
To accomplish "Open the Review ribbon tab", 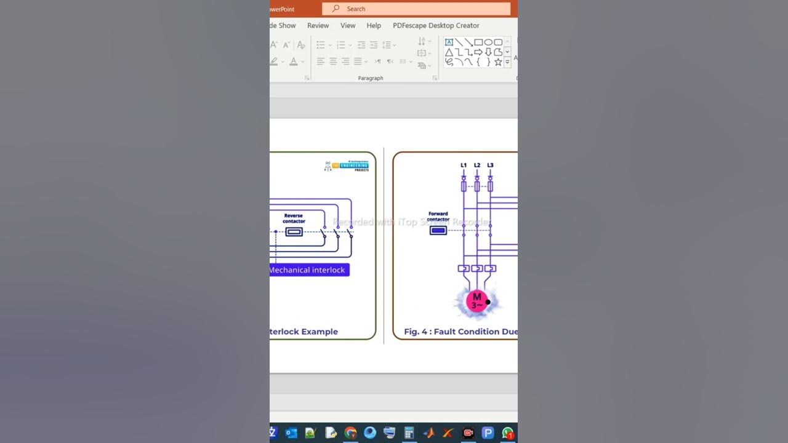I will pos(318,26).
